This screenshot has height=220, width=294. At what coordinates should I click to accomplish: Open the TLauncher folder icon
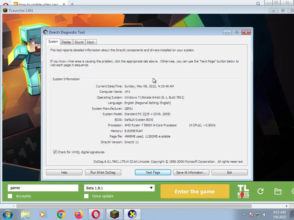[278, 191]
